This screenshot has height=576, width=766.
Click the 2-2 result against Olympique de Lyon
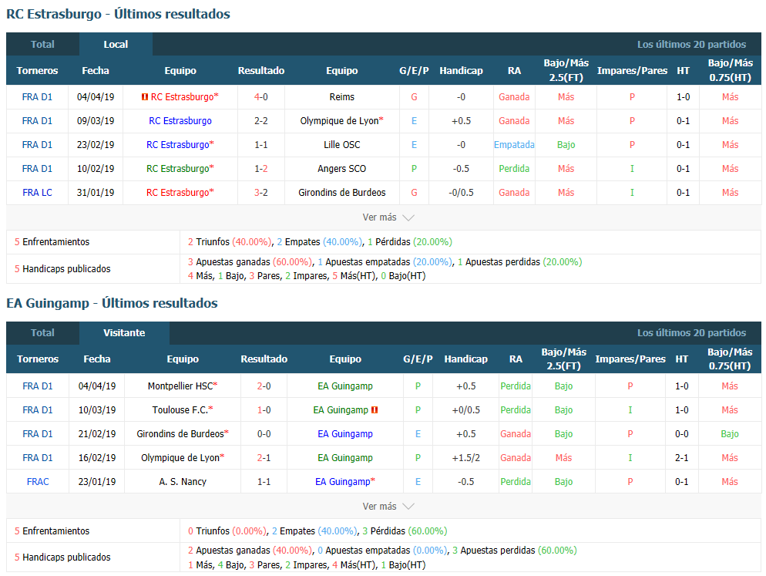261,121
